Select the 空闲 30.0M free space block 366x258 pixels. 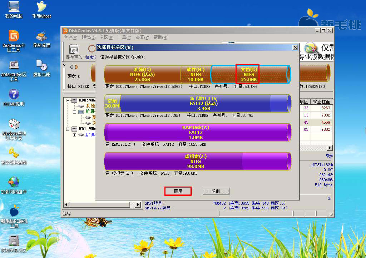[x=112, y=103]
